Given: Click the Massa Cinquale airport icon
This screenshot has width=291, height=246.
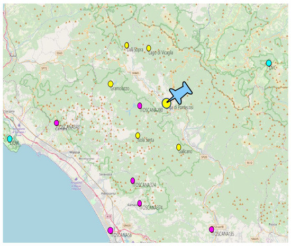Looking at the screenshot, I should pos(76,179).
